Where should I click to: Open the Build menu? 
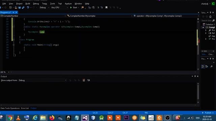click(x=28, y=4)
